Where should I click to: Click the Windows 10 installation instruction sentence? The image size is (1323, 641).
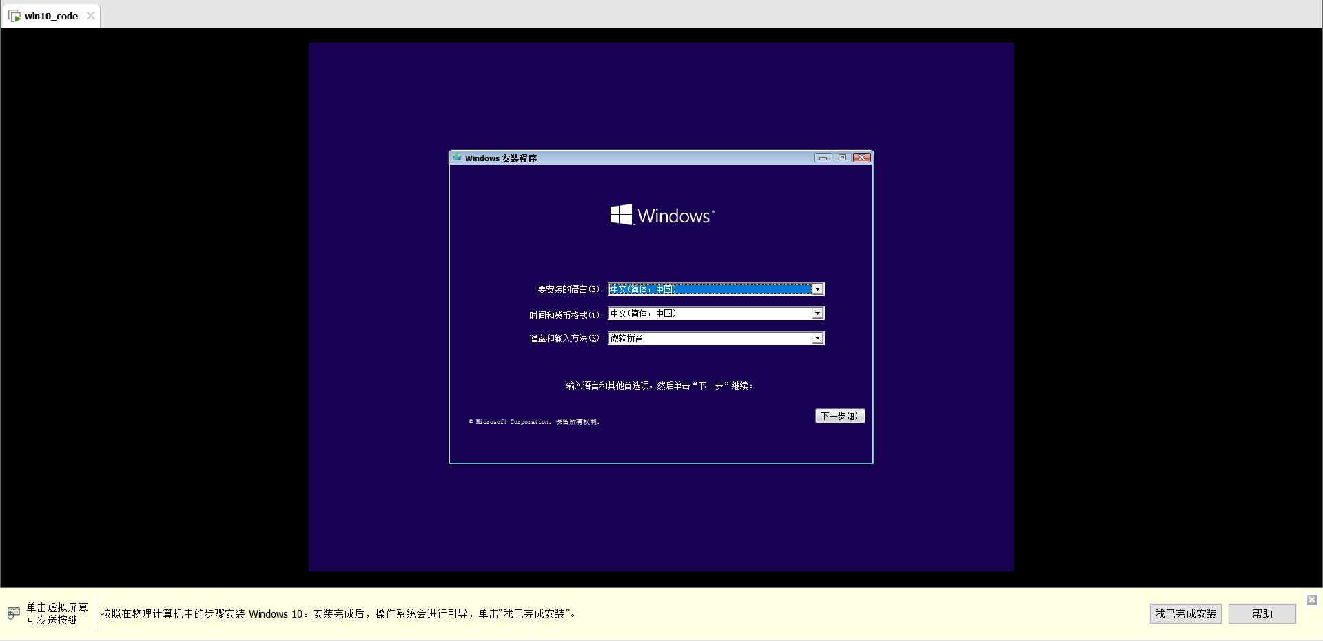tap(338, 613)
